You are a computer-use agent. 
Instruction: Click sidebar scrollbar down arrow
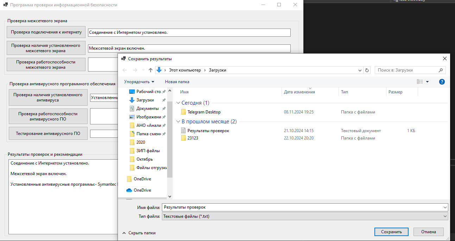(170, 197)
